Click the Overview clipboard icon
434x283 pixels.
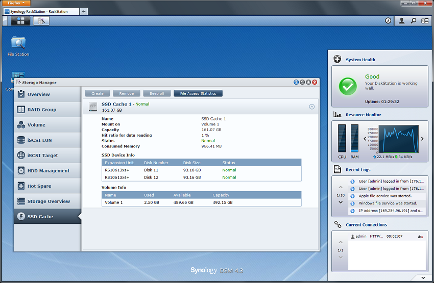[x=21, y=94]
